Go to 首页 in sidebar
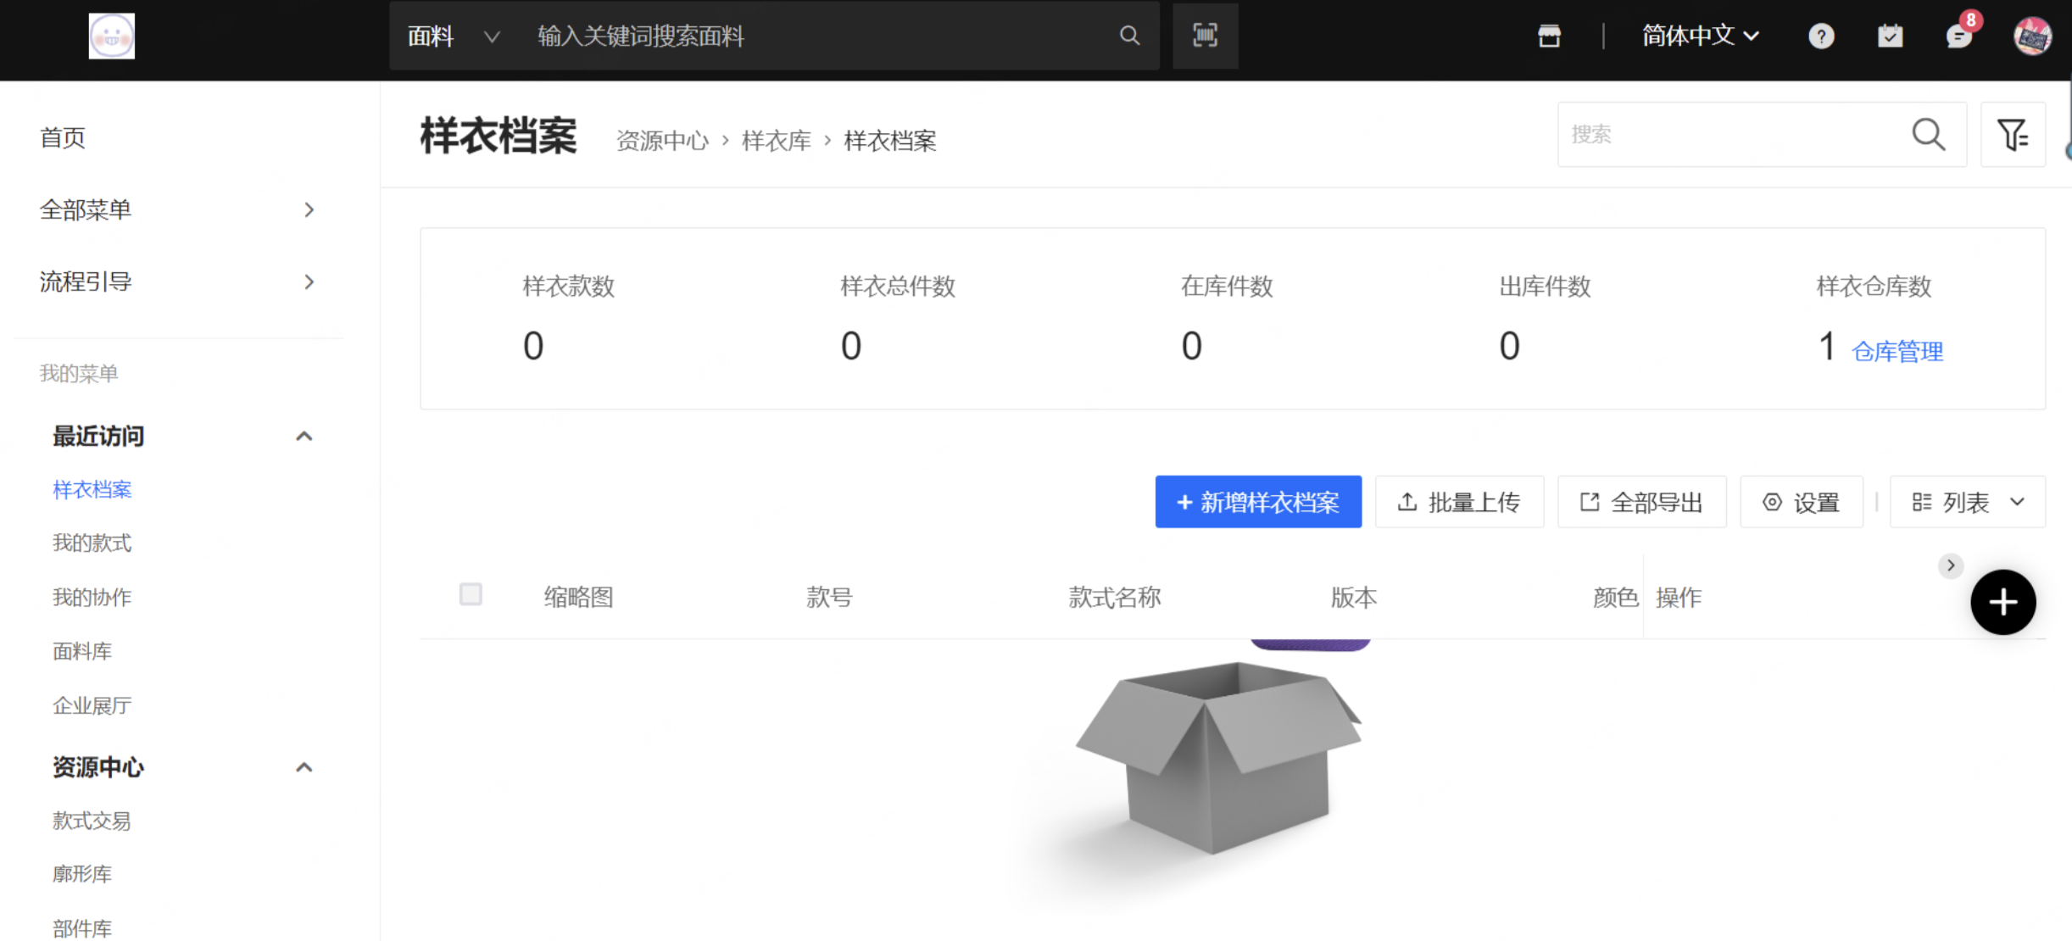Viewport: 2072px width, 941px height. (63, 137)
